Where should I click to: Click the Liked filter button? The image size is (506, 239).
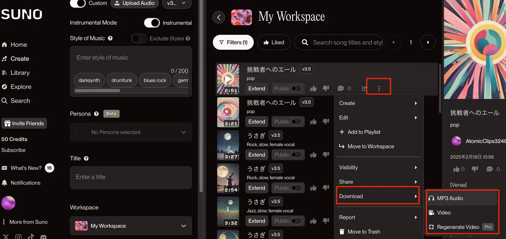coord(274,42)
